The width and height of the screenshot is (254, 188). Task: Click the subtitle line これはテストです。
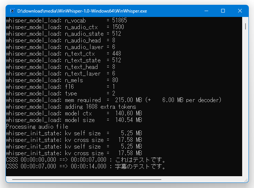pos(86,160)
